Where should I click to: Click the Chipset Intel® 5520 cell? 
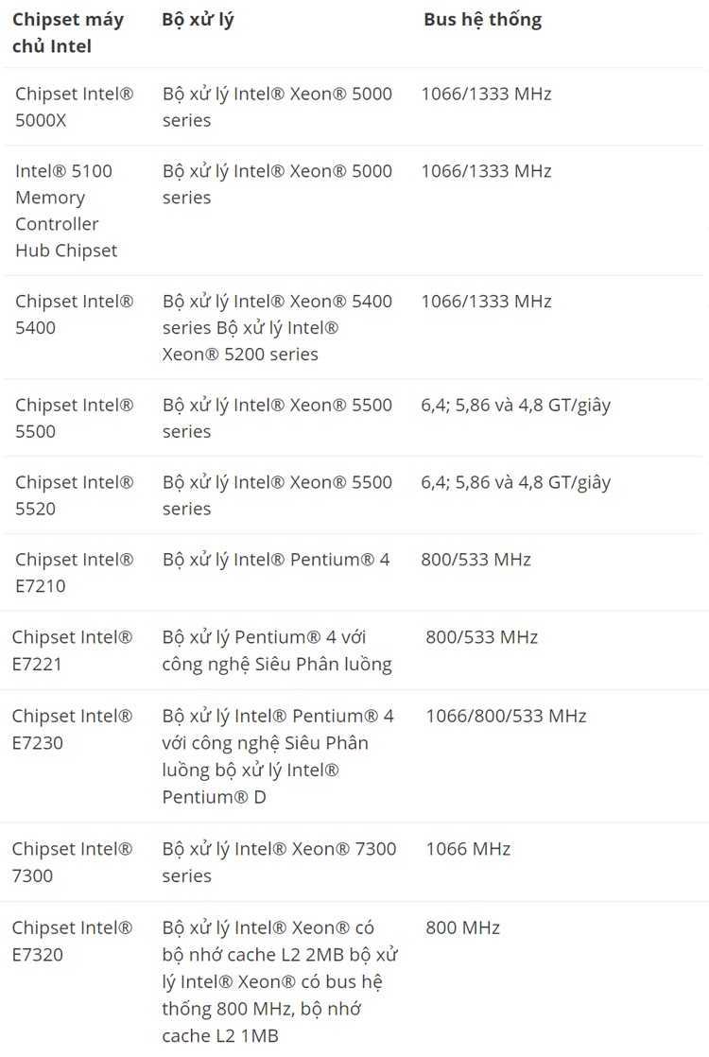[x=75, y=495]
